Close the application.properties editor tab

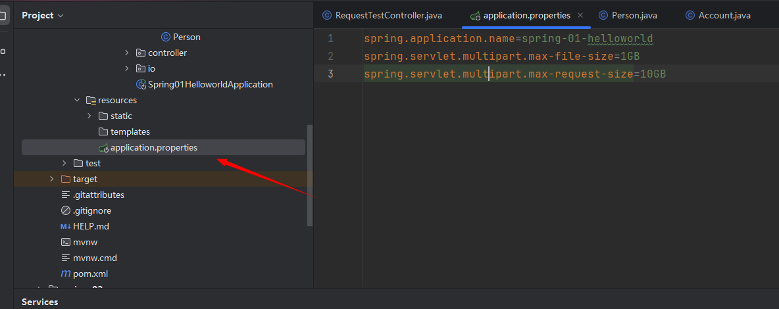coord(580,15)
